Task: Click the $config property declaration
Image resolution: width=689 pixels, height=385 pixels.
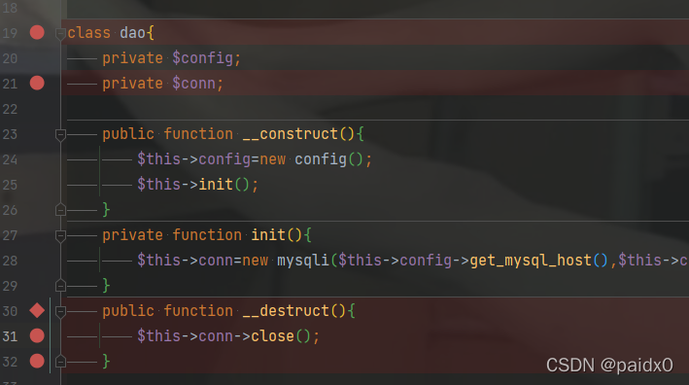Action: pos(202,58)
